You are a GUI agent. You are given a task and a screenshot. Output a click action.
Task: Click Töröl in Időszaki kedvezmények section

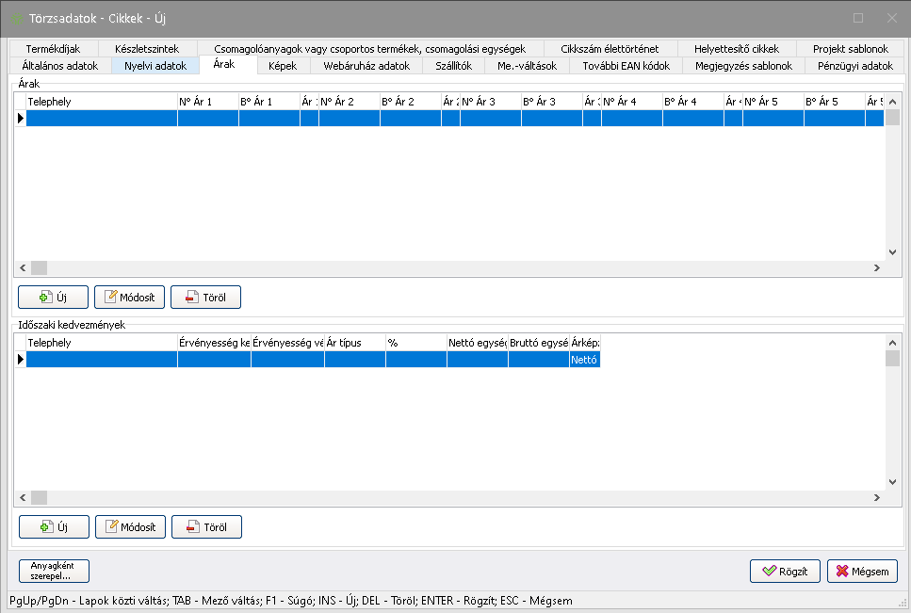(x=206, y=526)
